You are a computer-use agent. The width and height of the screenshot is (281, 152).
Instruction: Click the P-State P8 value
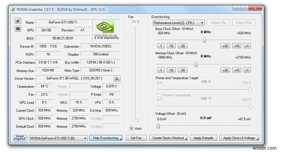111,94
